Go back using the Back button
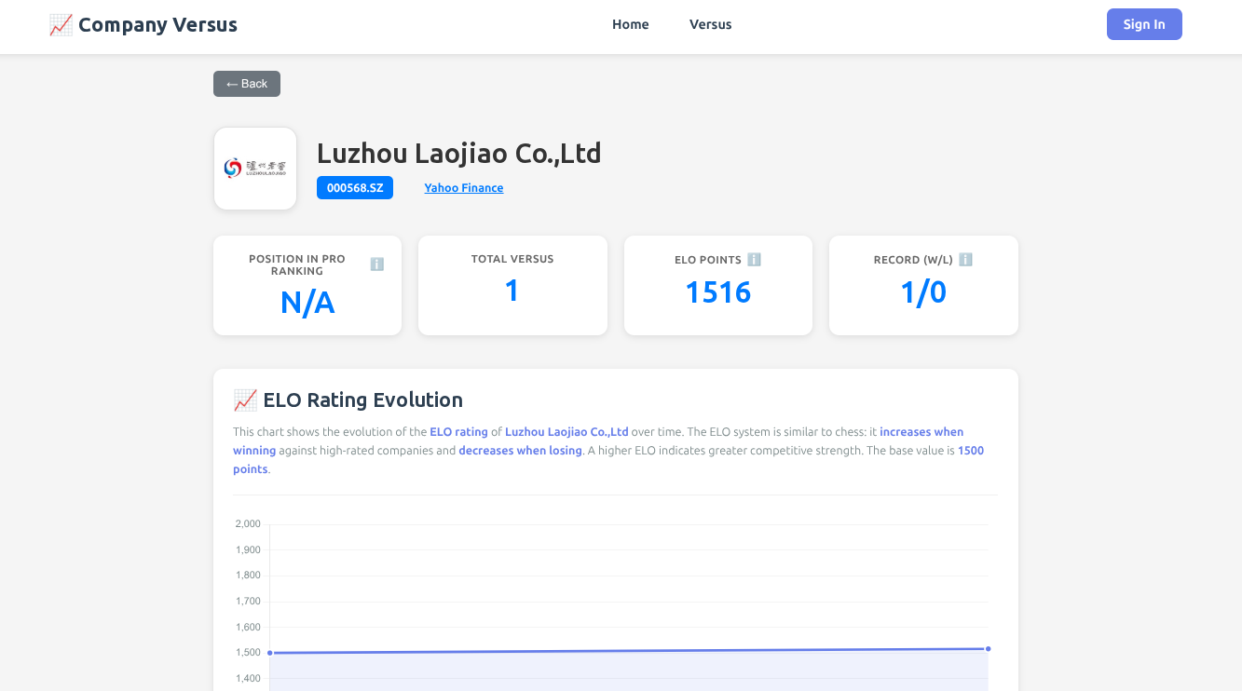The image size is (1242, 691). [247, 84]
